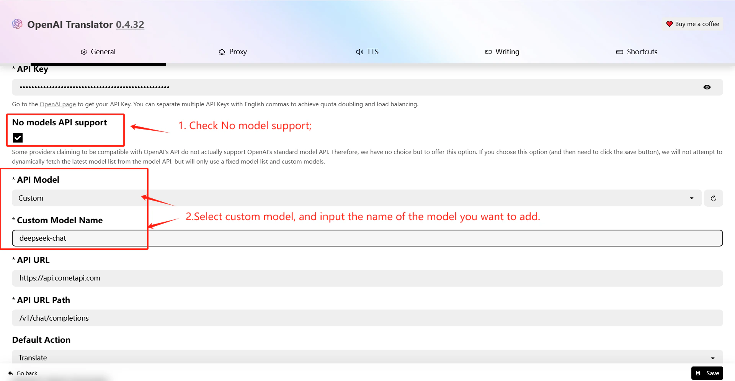Click the OpenAI logo in the header
Viewport: 735px width, 381px height.
click(x=17, y=24)
